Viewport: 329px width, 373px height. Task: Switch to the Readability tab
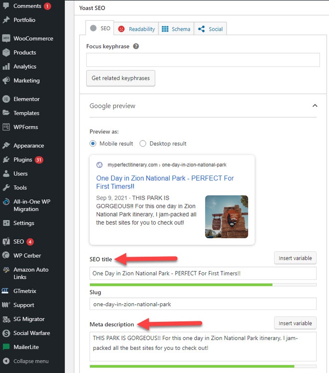pyautogui.click(x=136, y=29)
